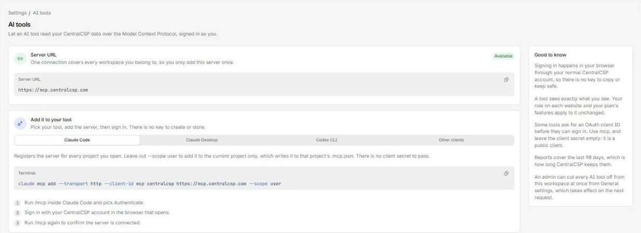Screen dimensions: 641x233
Task: Click the Terminal label above the command
Action: click(26, 173)
